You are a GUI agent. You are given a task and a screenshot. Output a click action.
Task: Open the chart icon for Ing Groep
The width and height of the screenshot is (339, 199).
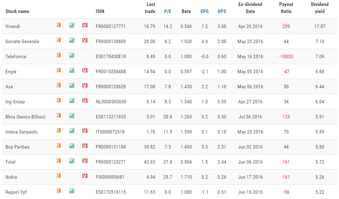[x=72, y=101]
